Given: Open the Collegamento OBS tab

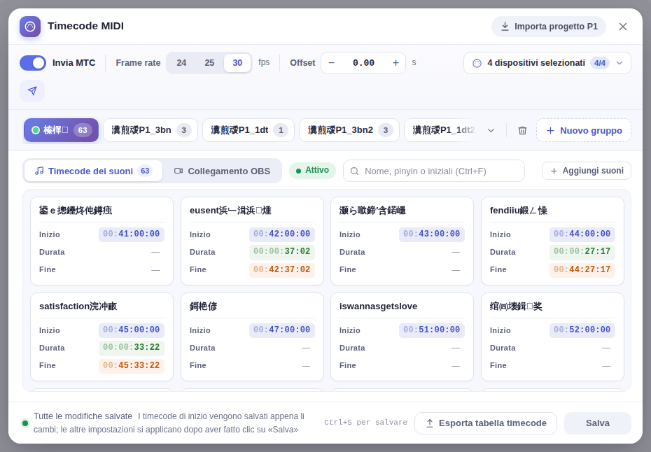Looking at the screenshot, I should [x=222, y=171].
